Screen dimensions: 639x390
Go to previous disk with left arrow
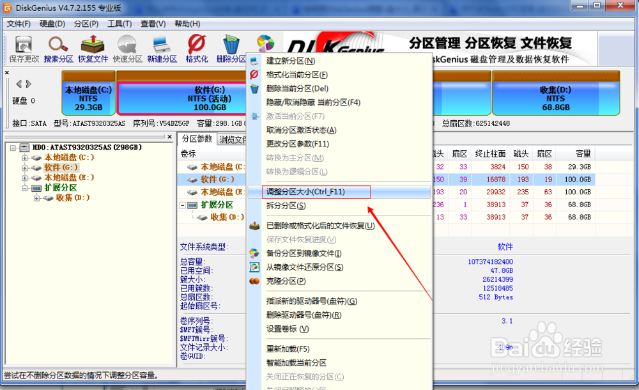click(19, 84)
